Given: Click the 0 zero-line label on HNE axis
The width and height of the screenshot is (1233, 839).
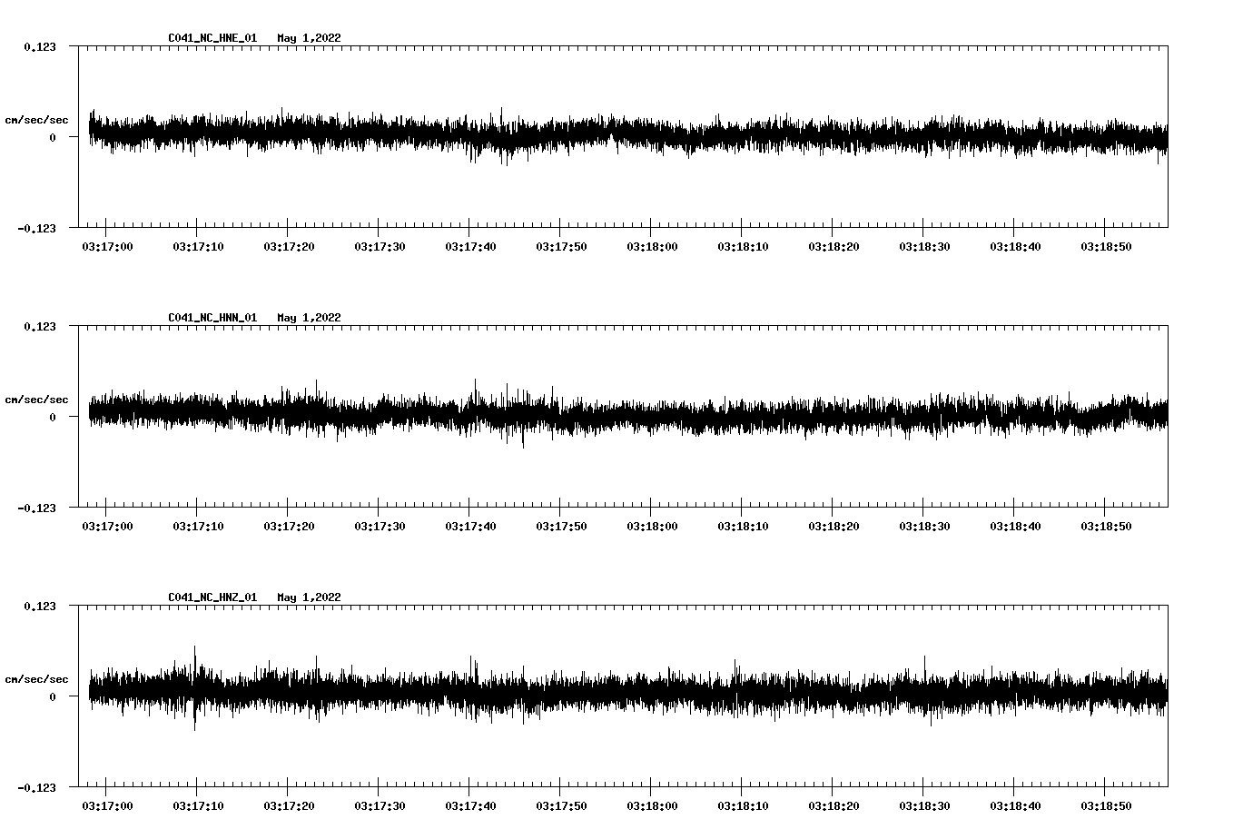Looking at the screenshot, I should pos(53,137).
